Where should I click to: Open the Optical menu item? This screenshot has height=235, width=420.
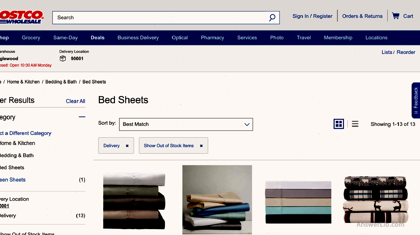point(180,38)
